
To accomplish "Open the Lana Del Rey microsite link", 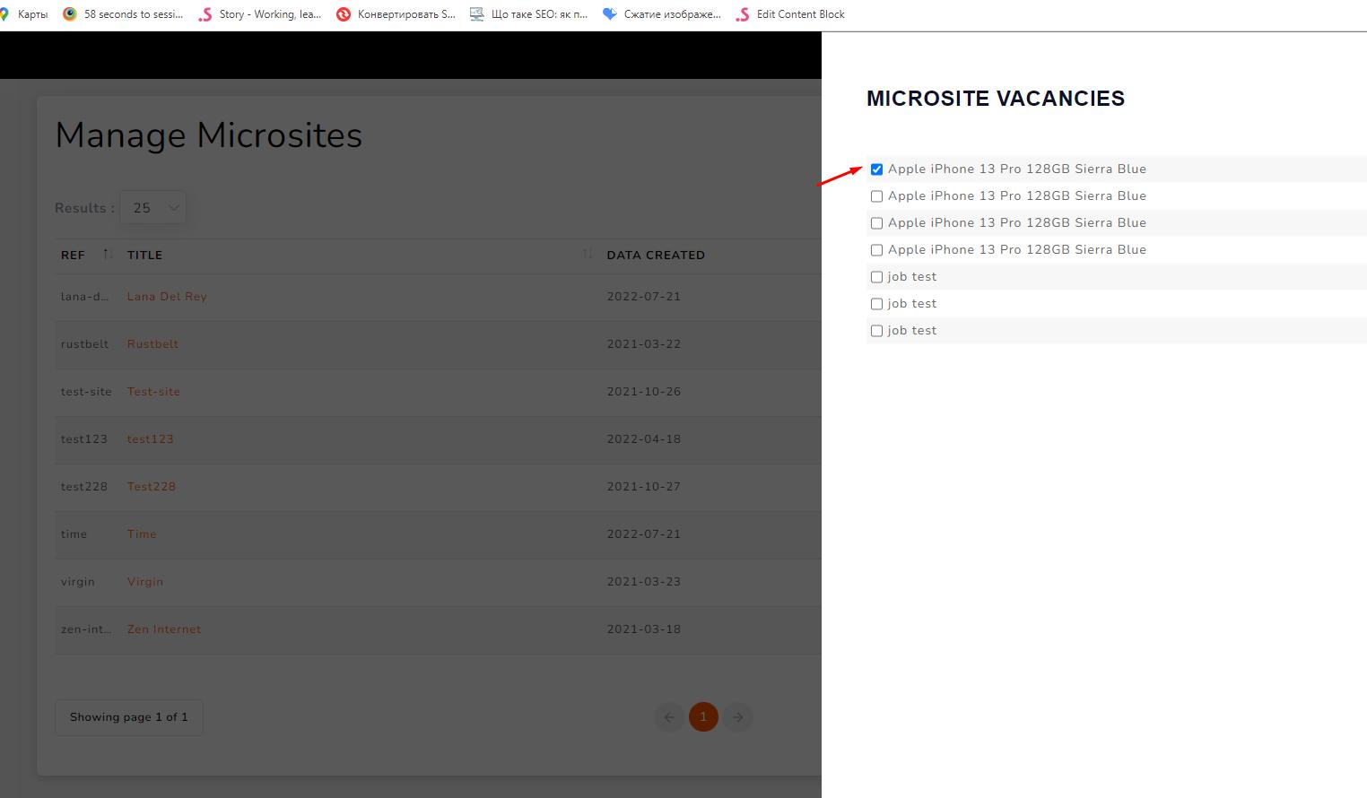I will click(x=167, y=297).
